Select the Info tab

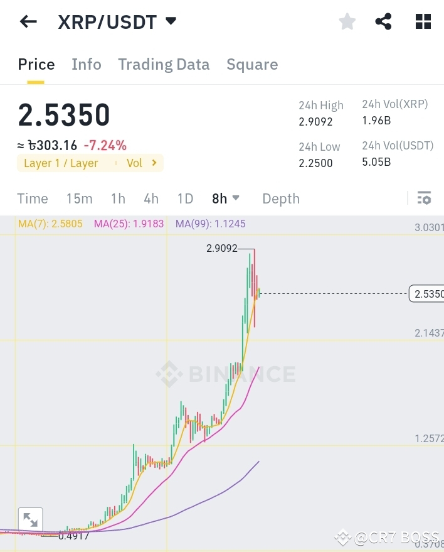coord(86,64)
